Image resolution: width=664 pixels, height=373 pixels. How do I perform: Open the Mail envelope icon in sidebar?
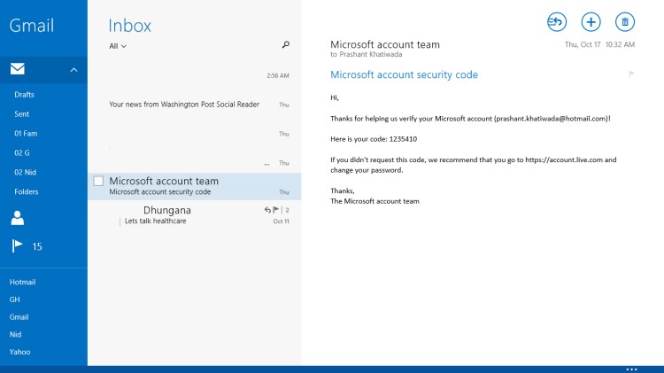(x=18, y=69)
